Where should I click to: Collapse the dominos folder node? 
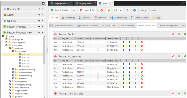click(10, 48)
